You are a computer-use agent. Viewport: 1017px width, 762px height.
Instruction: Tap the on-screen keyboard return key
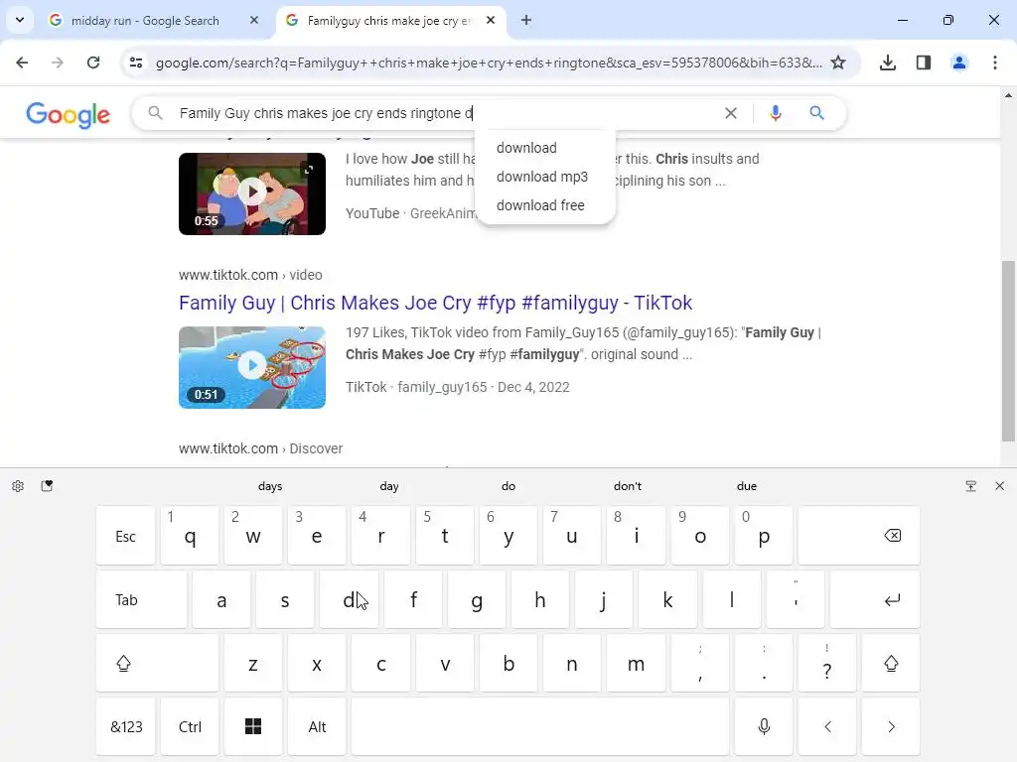(x=874, y=599)
